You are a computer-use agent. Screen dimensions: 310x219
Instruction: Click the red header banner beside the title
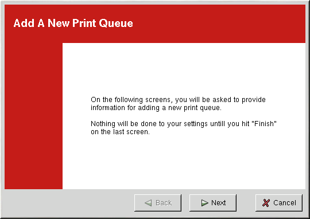pyautogui.click(x=218, y=24)
